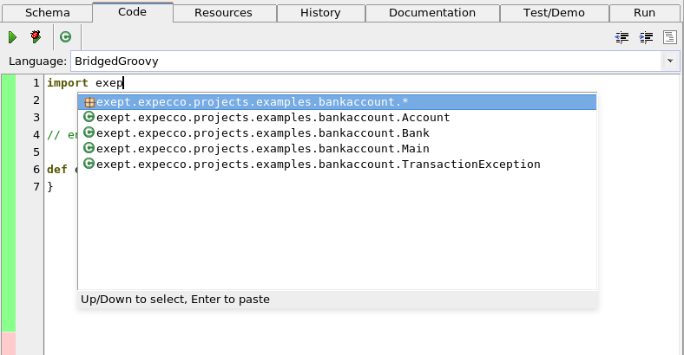This screenshot has width=684, height=355.
Task: Click the package icon beside bankaccount.* suggestion
Action: coord(89,102)
